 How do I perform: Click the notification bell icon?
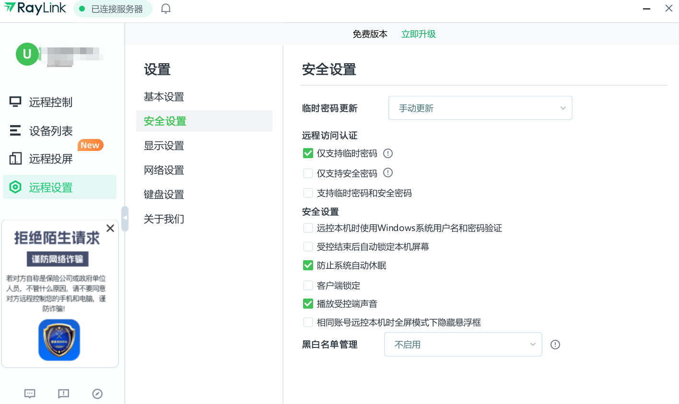click(x=166, y=9)
